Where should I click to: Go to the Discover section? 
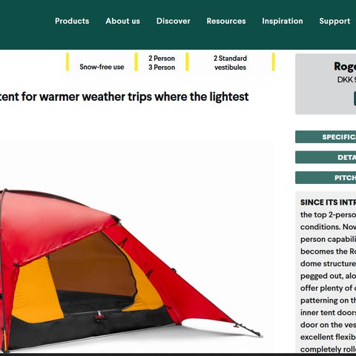coord(174,21)
